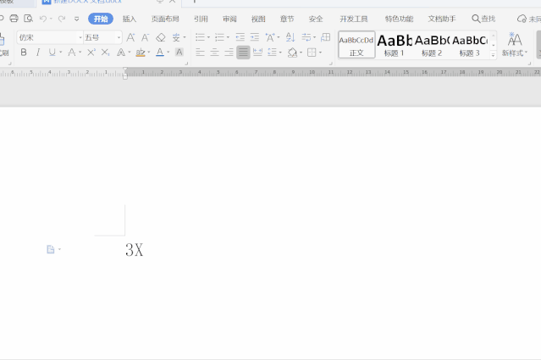Select the 开始 ribbon tab
Screen dimensions: 541x360
click(101, 19)
